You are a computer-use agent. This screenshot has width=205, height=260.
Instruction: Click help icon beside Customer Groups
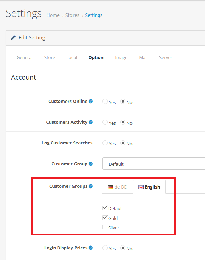91,186
